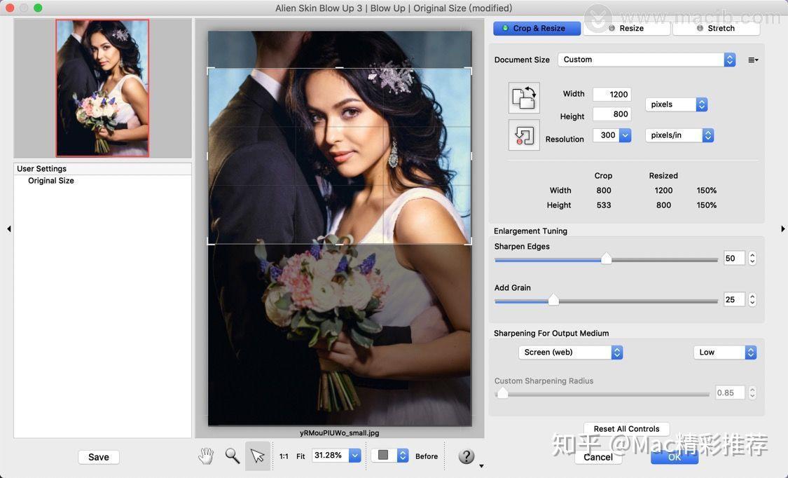Select the Hand pan tool
The height and width of the screenshot is (478, 788).
206,456
